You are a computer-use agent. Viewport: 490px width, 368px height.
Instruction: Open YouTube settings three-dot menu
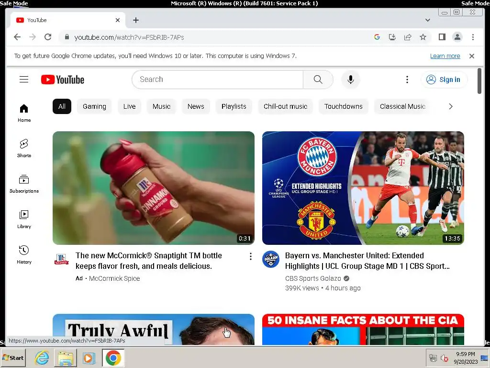point(407,80)
